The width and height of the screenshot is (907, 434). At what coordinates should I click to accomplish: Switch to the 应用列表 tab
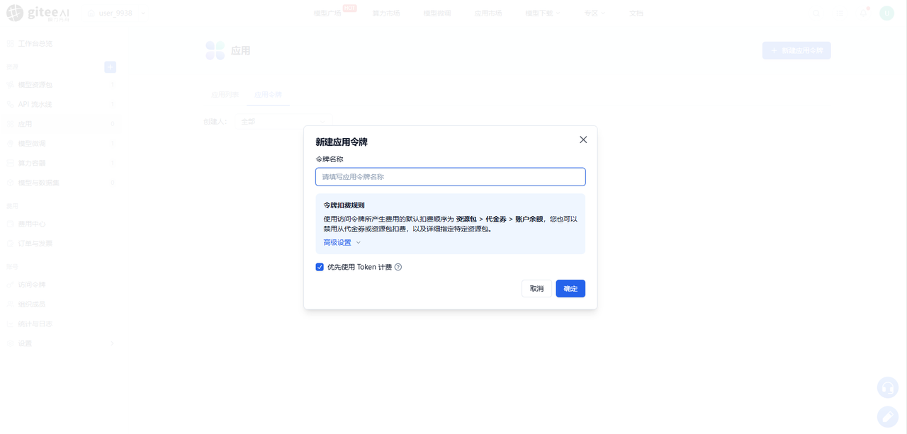pos(225,94)
